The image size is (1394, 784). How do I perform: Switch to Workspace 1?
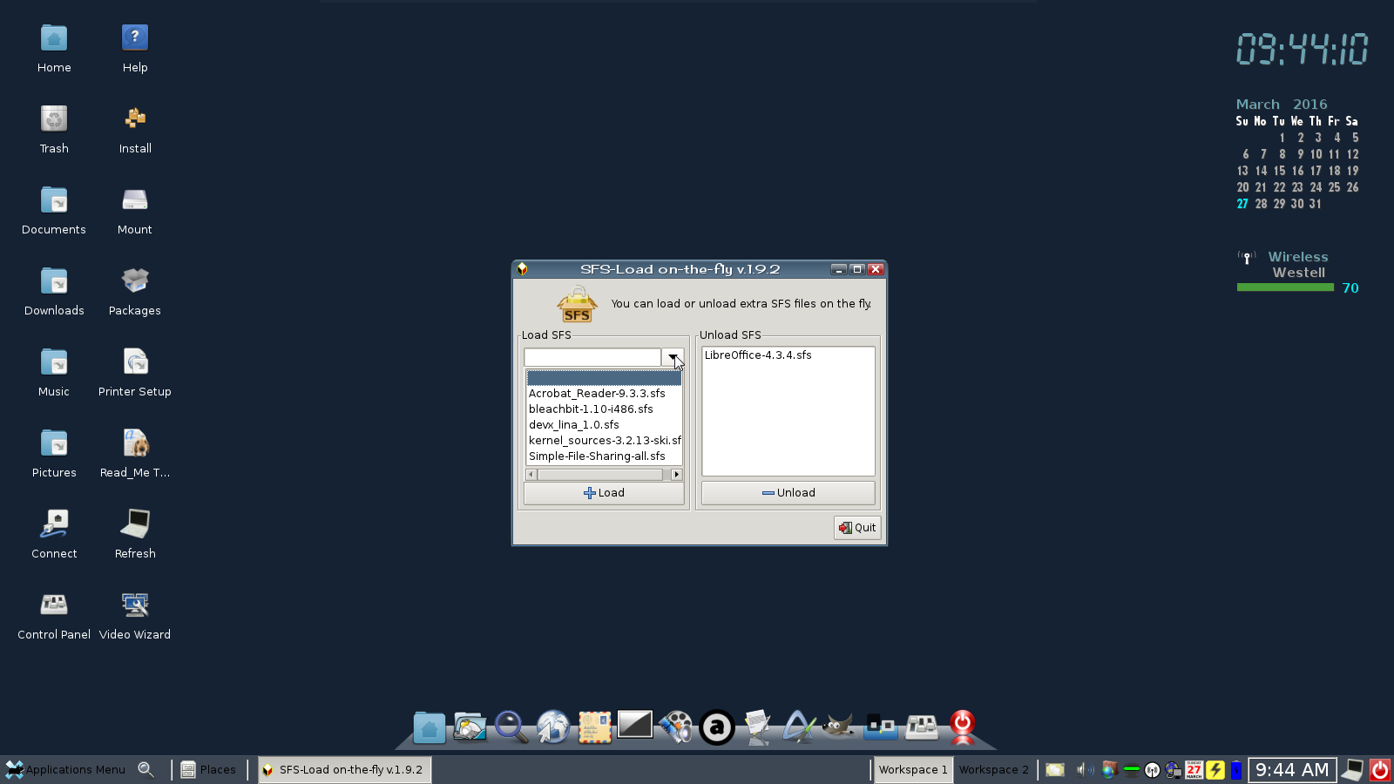[x=913, y=769]
